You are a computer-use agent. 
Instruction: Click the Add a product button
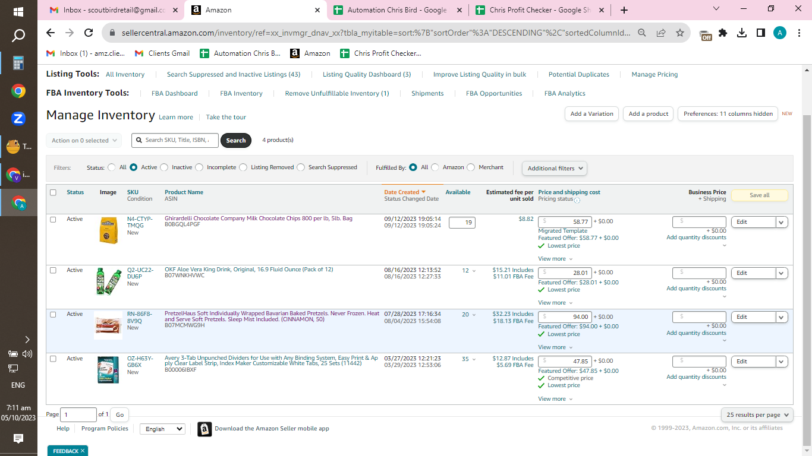coord(649,114)
